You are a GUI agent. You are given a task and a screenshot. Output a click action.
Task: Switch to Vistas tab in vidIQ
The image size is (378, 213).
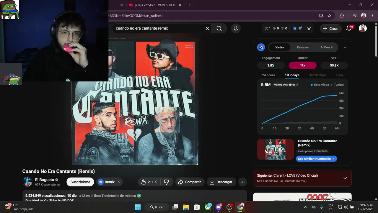coord(279,47)
